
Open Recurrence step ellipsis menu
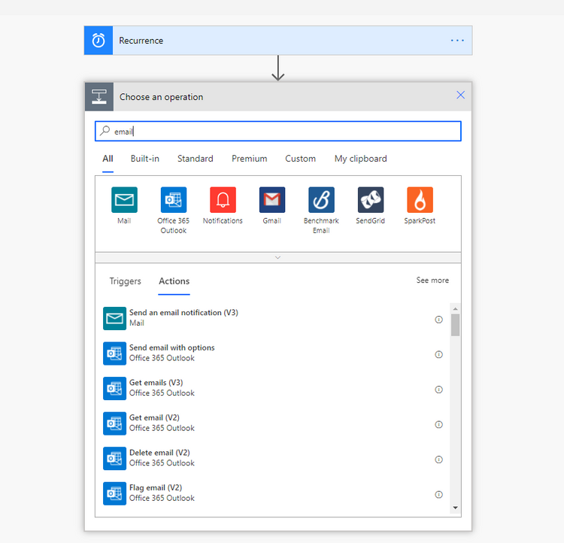[457, 41]
